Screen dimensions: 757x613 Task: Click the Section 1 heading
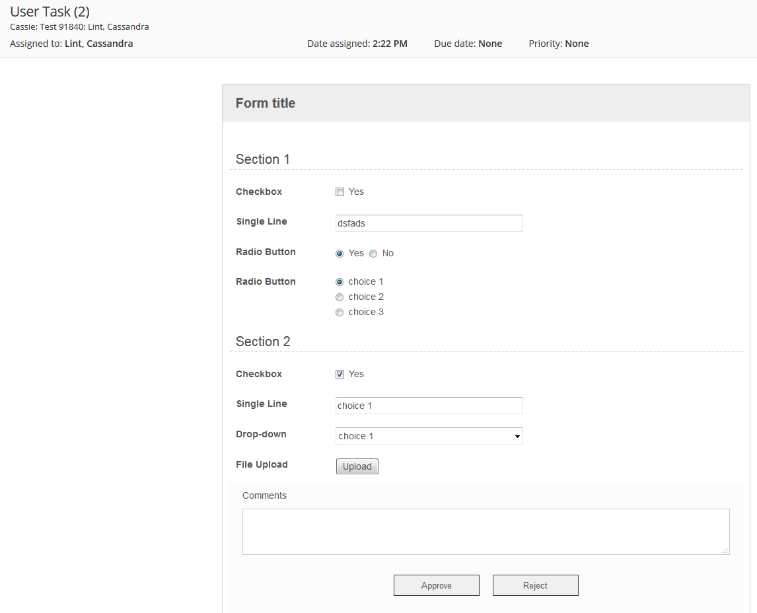263,159
